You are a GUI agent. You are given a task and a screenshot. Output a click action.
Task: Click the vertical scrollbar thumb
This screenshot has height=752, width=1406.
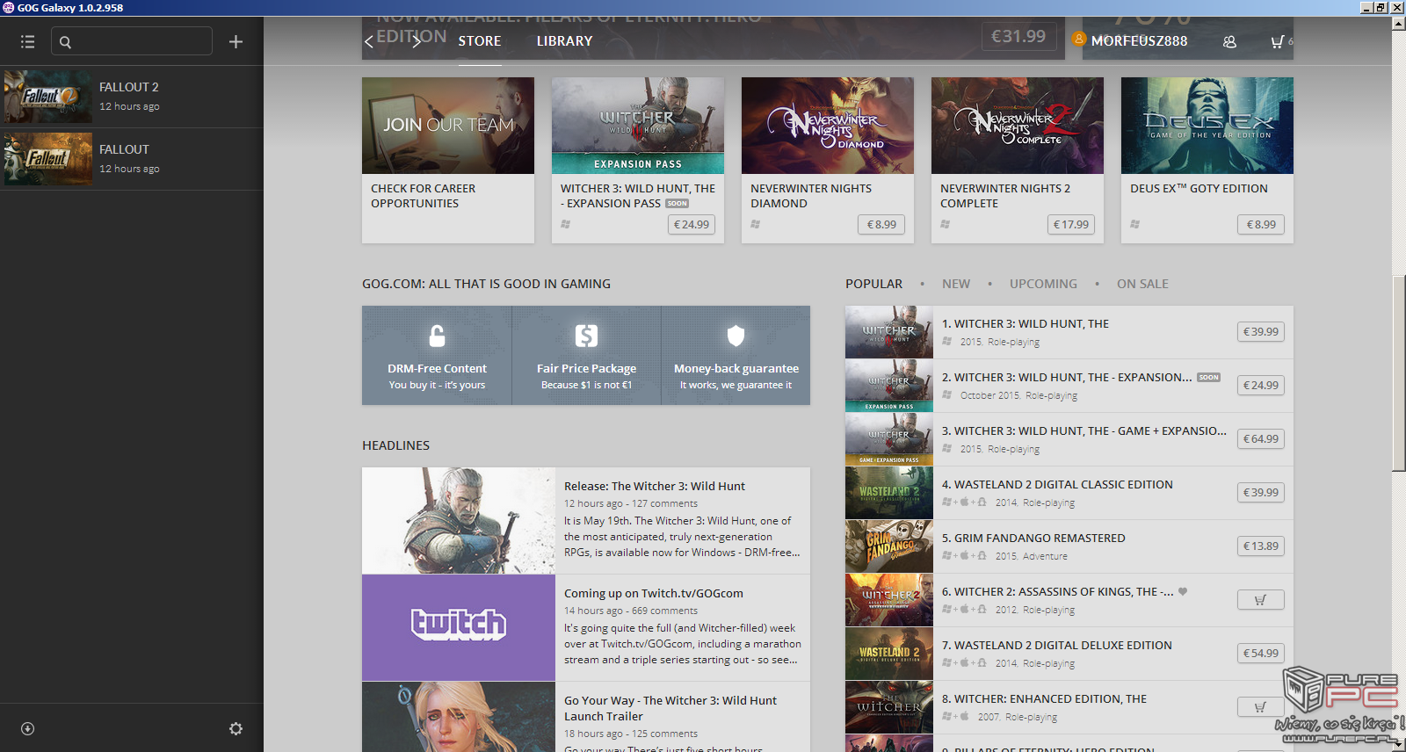(x=1399, y=372)
